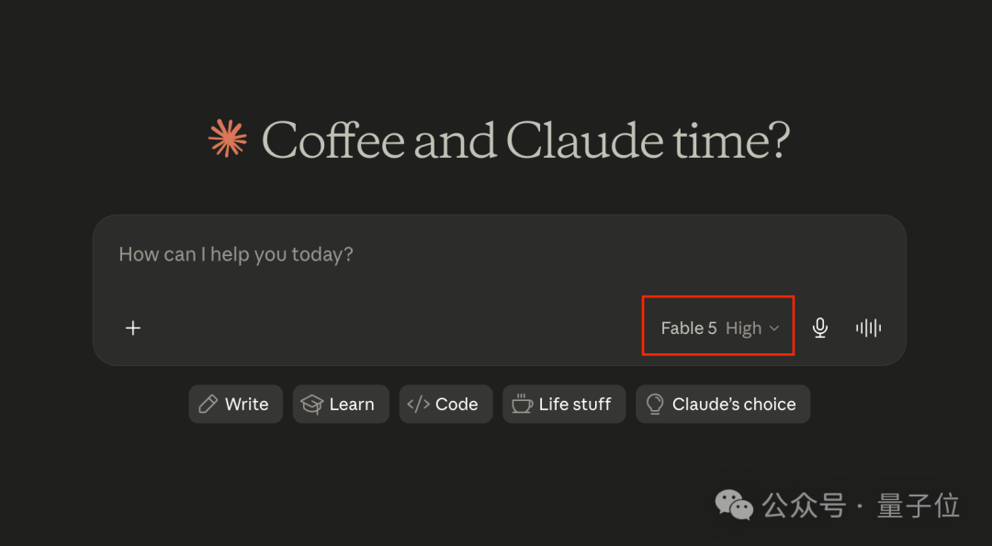Viewport: 992px width, 546px height.
Task: Click the plus attachment icon
Action: pos(133,328)
